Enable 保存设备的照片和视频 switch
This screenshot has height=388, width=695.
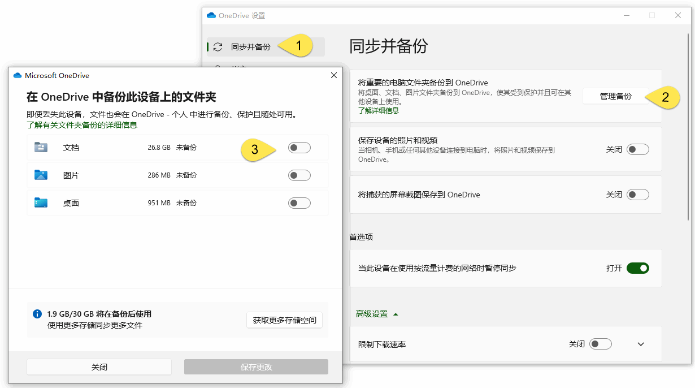638,149
